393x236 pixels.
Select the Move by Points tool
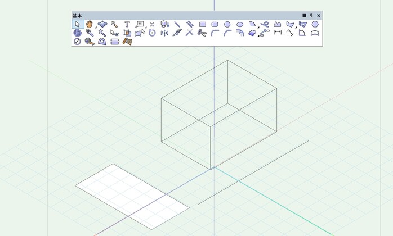[265, 33]
